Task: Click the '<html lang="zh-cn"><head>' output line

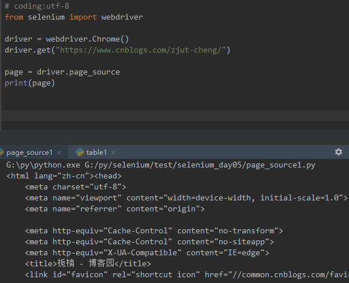Action: [64, 176]
